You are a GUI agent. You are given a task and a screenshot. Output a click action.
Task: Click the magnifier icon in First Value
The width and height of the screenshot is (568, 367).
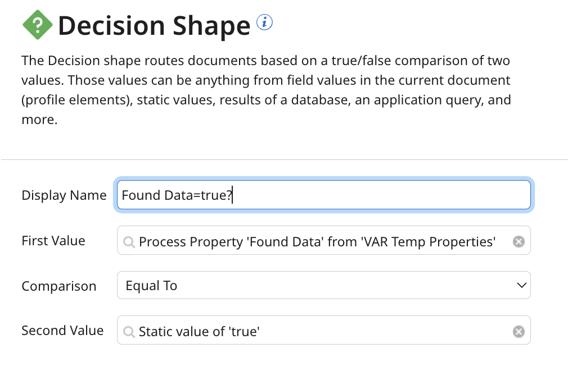pos(129,242)
